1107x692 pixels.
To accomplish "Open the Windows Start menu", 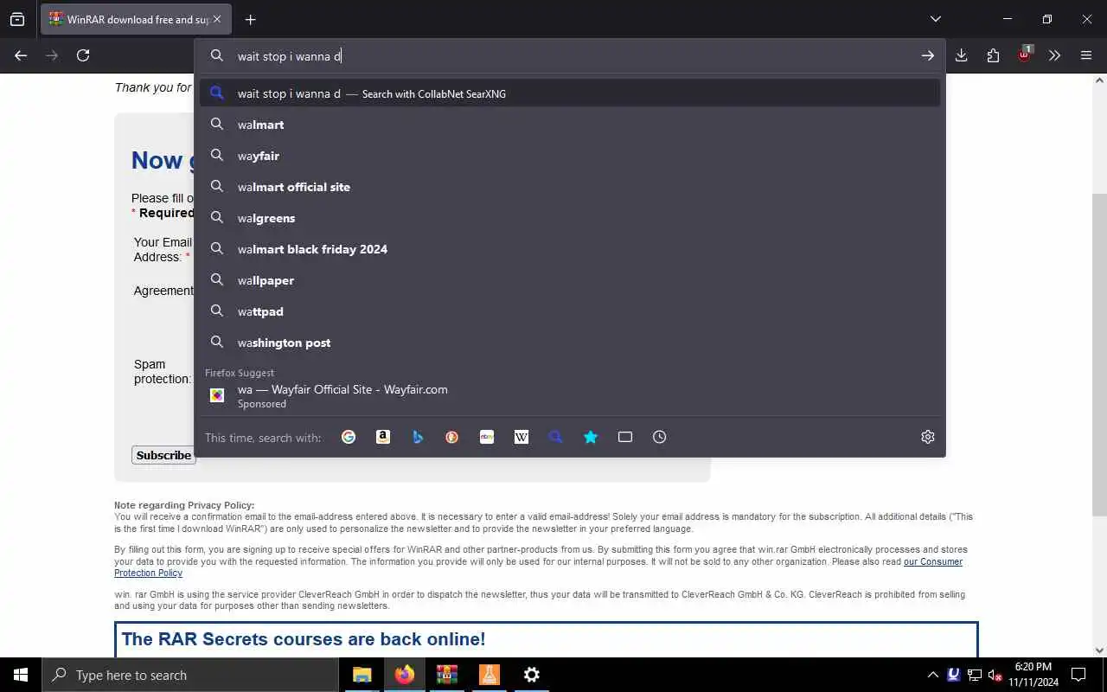I will tap(21, 675).
